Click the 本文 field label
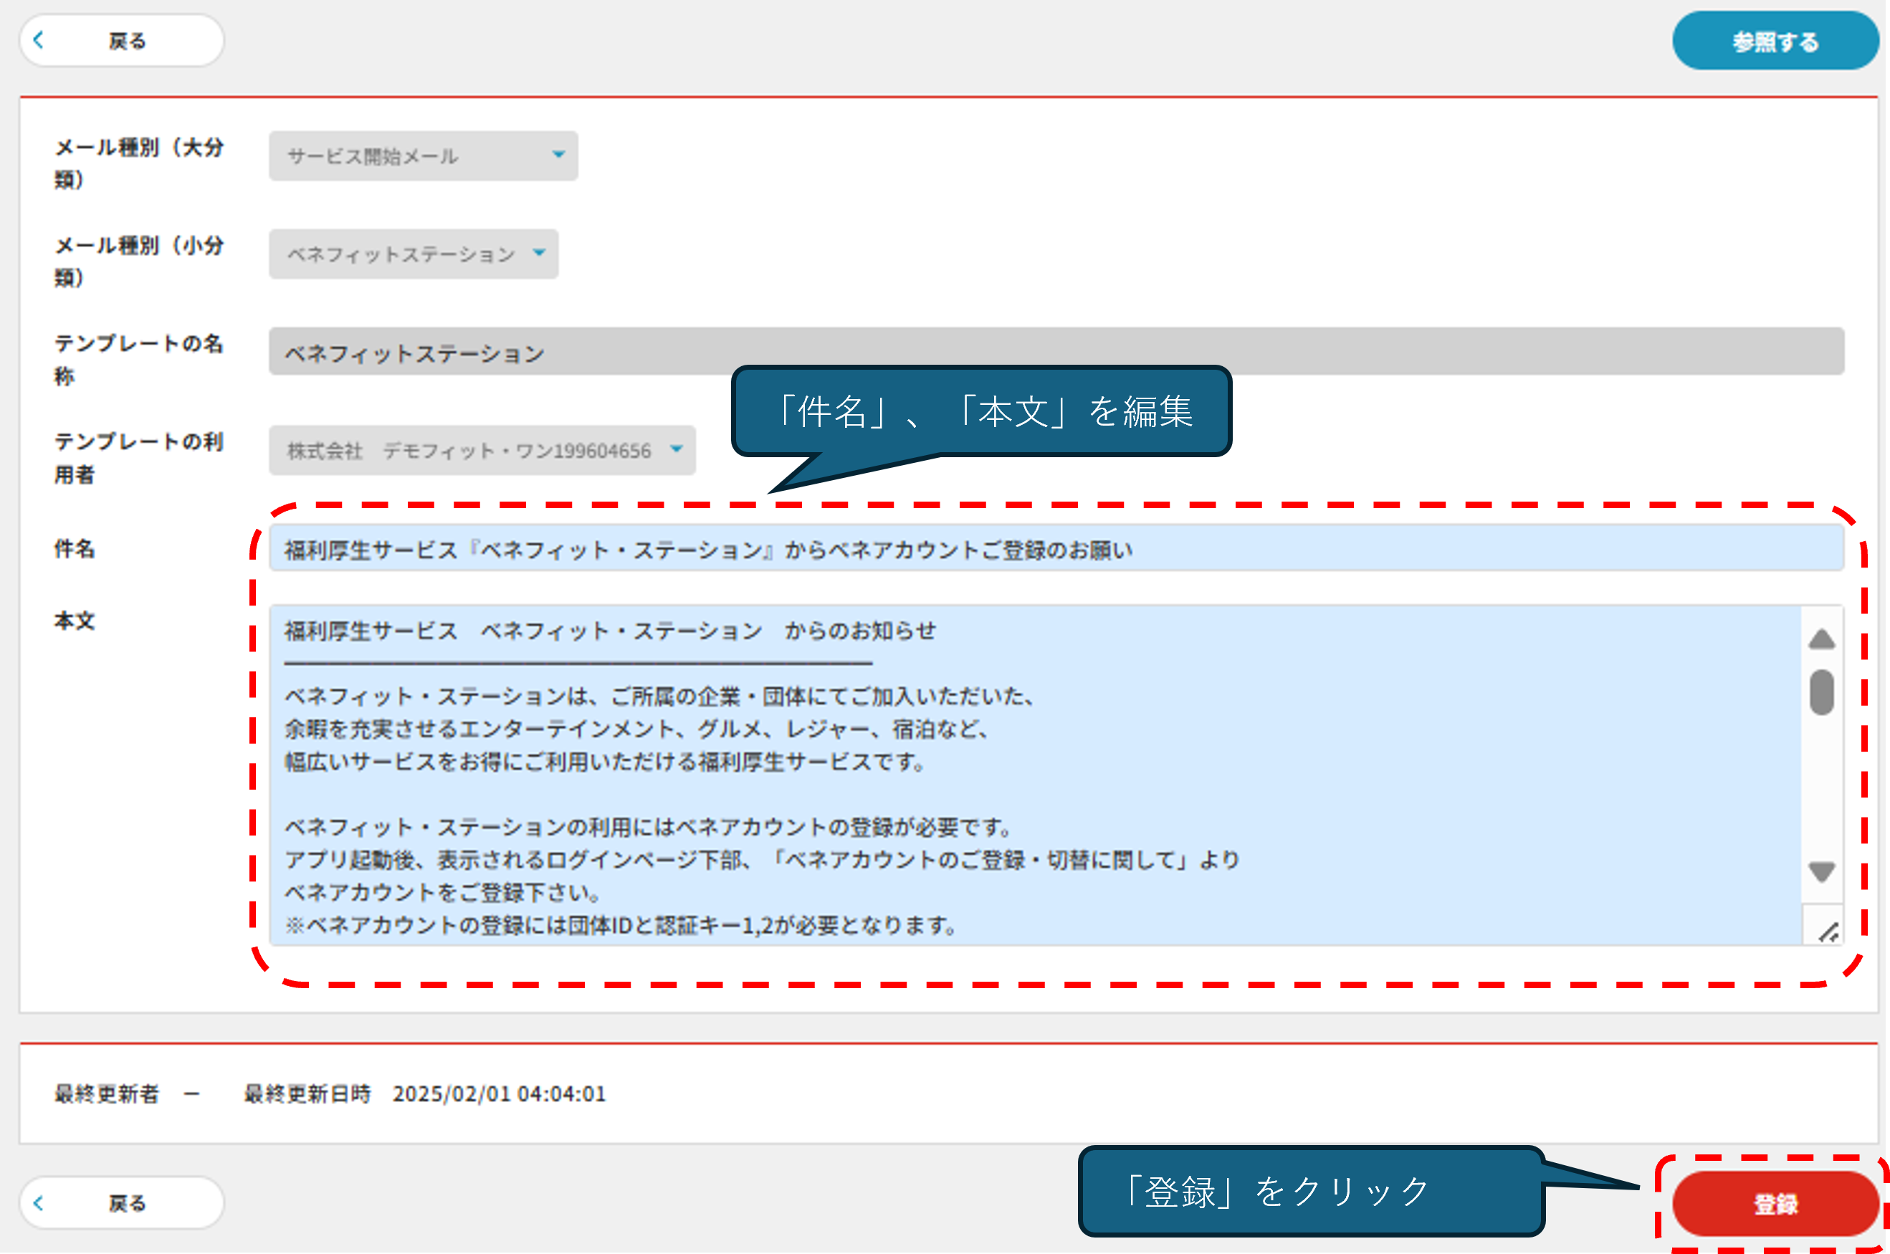The image size is (1890, 1254). (75, 621)
